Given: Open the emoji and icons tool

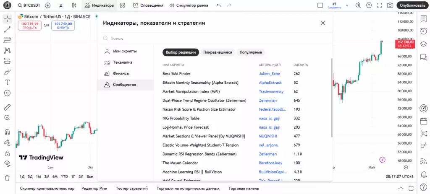Looking at the screenshot, I should click(8, 93).
